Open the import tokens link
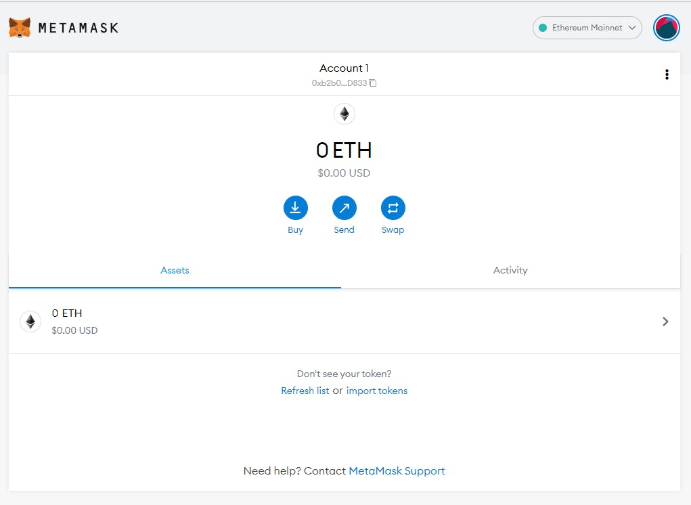This screenshot has width=691, height=505. tap(376, 391)
